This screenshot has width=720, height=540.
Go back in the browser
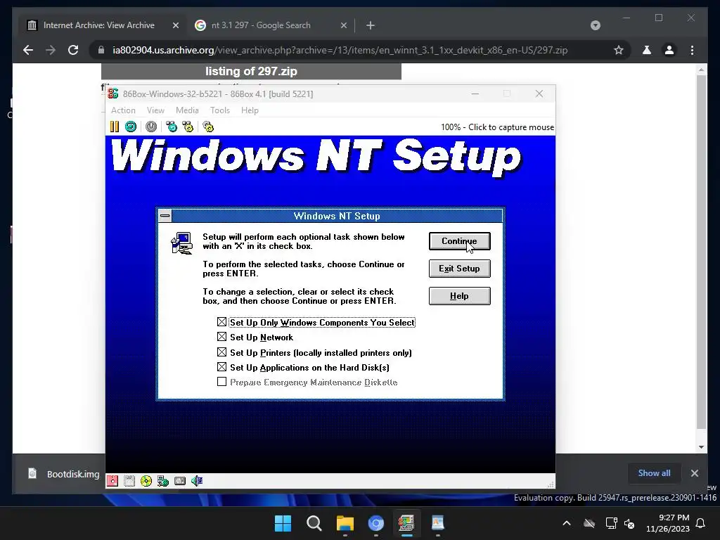(x=28, y=50)
